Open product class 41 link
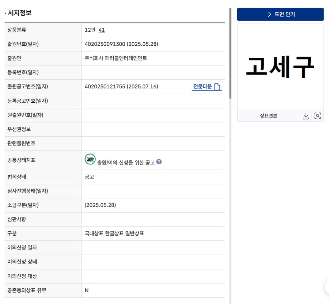 pyautogui.click(x=102, y=30)
